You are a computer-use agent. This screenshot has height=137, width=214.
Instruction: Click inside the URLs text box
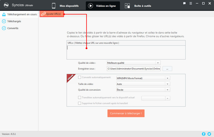(x=126, y=52)
